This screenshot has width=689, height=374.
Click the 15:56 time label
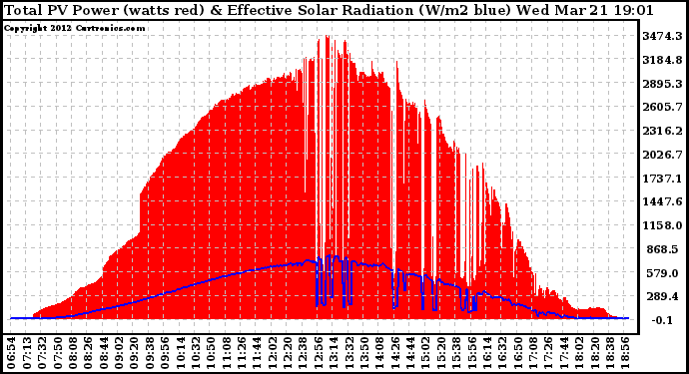pos(472,353)
